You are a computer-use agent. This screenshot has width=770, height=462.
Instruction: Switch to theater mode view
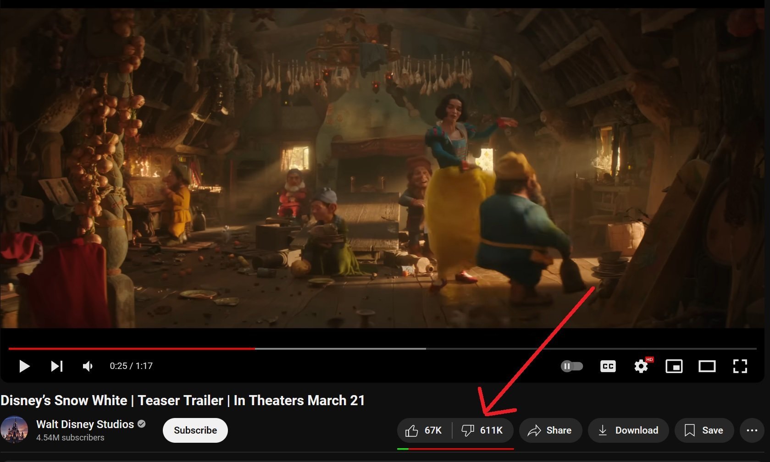pos(707,366)
